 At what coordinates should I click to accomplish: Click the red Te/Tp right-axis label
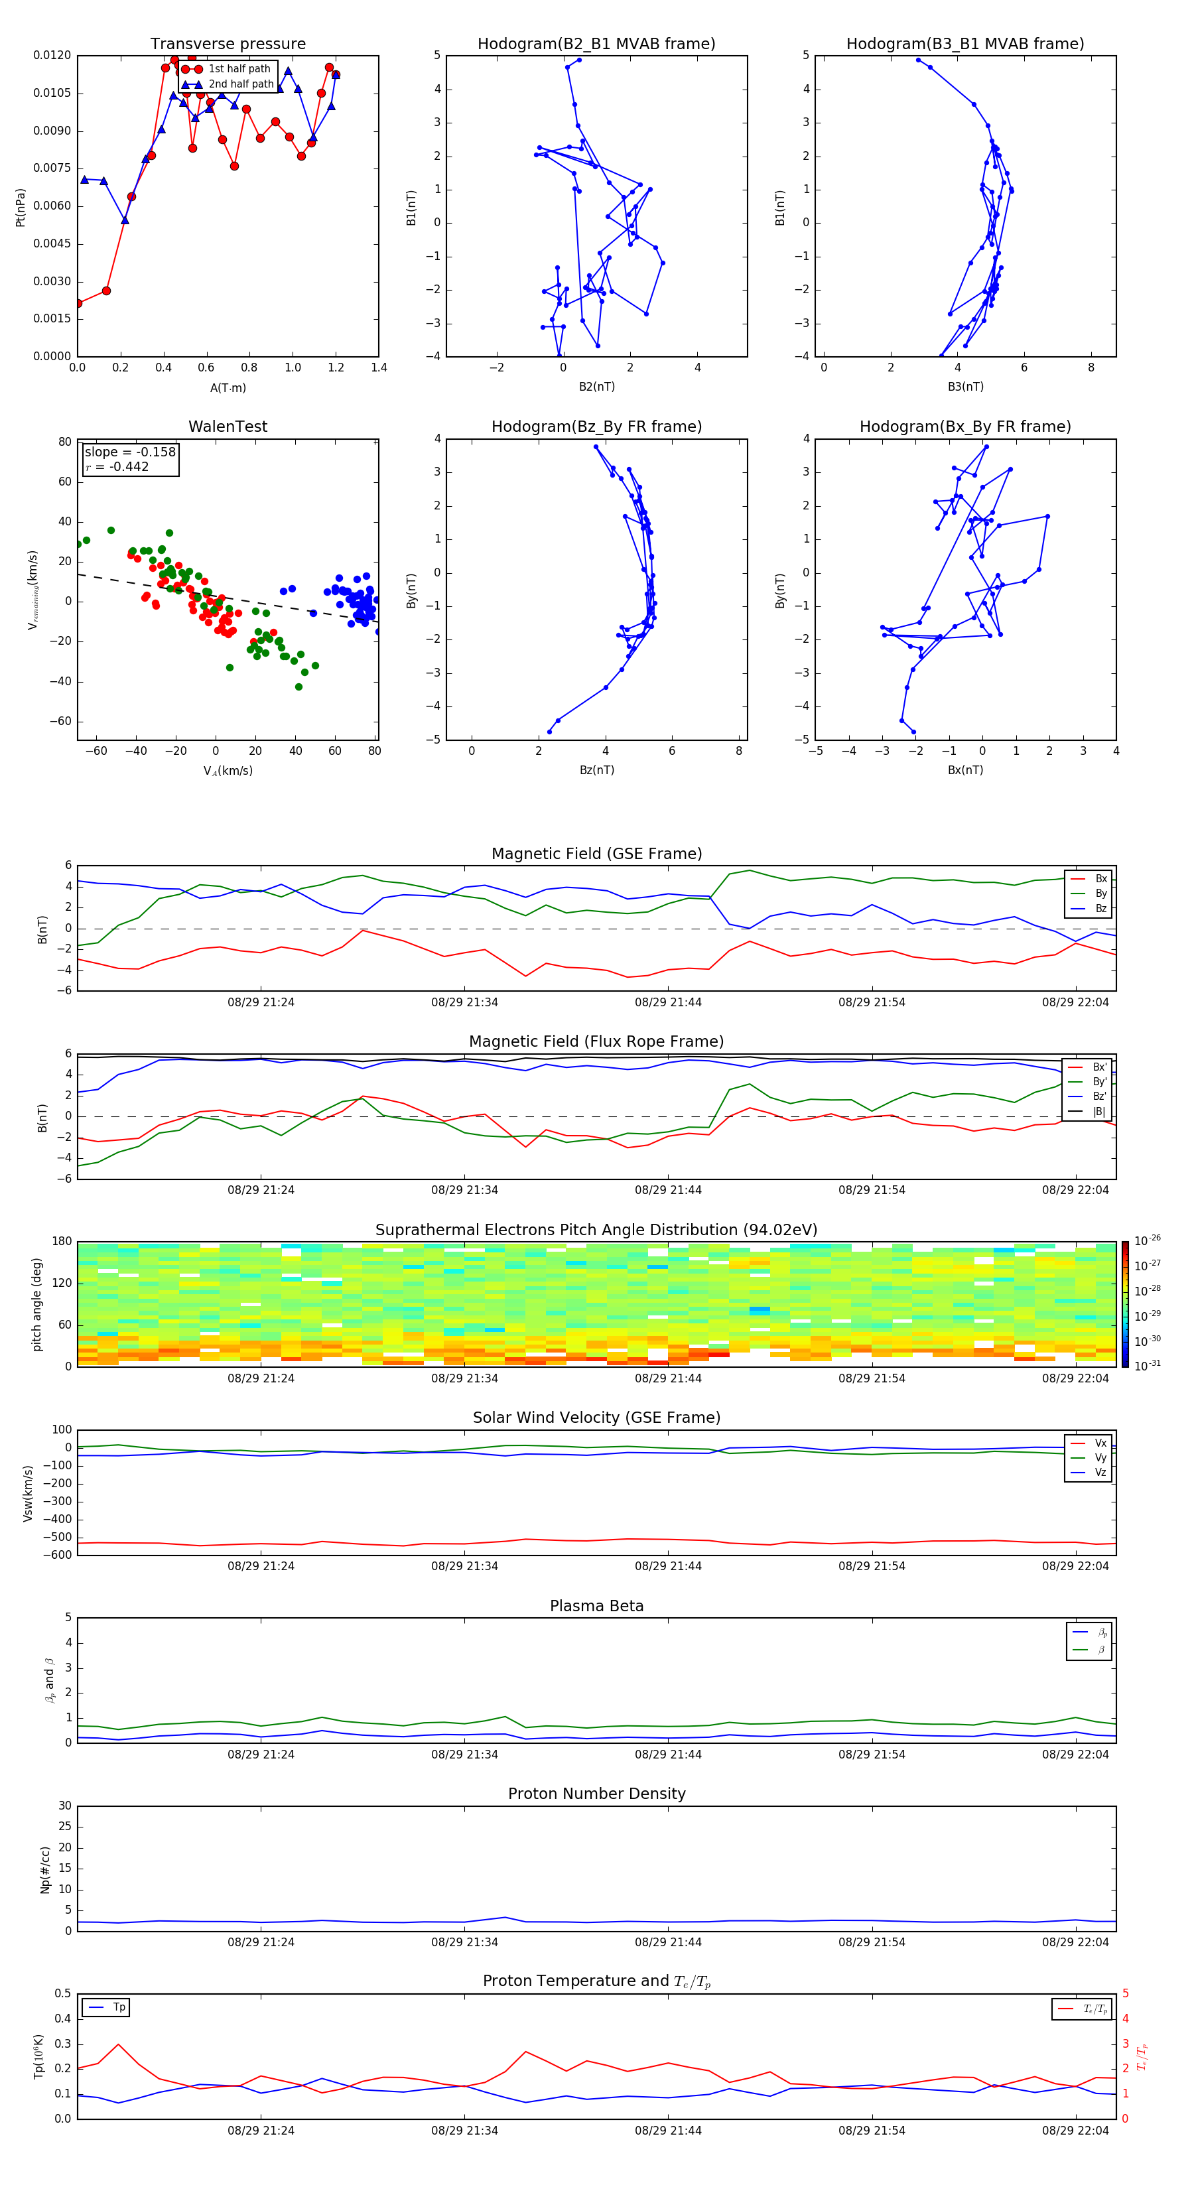1143,2056
